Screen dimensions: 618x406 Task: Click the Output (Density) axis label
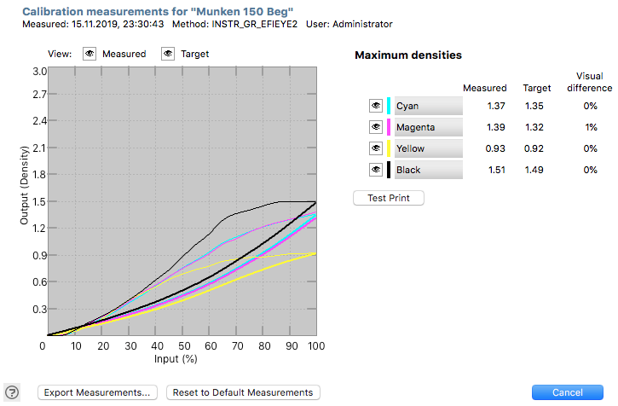coord(25,185)
